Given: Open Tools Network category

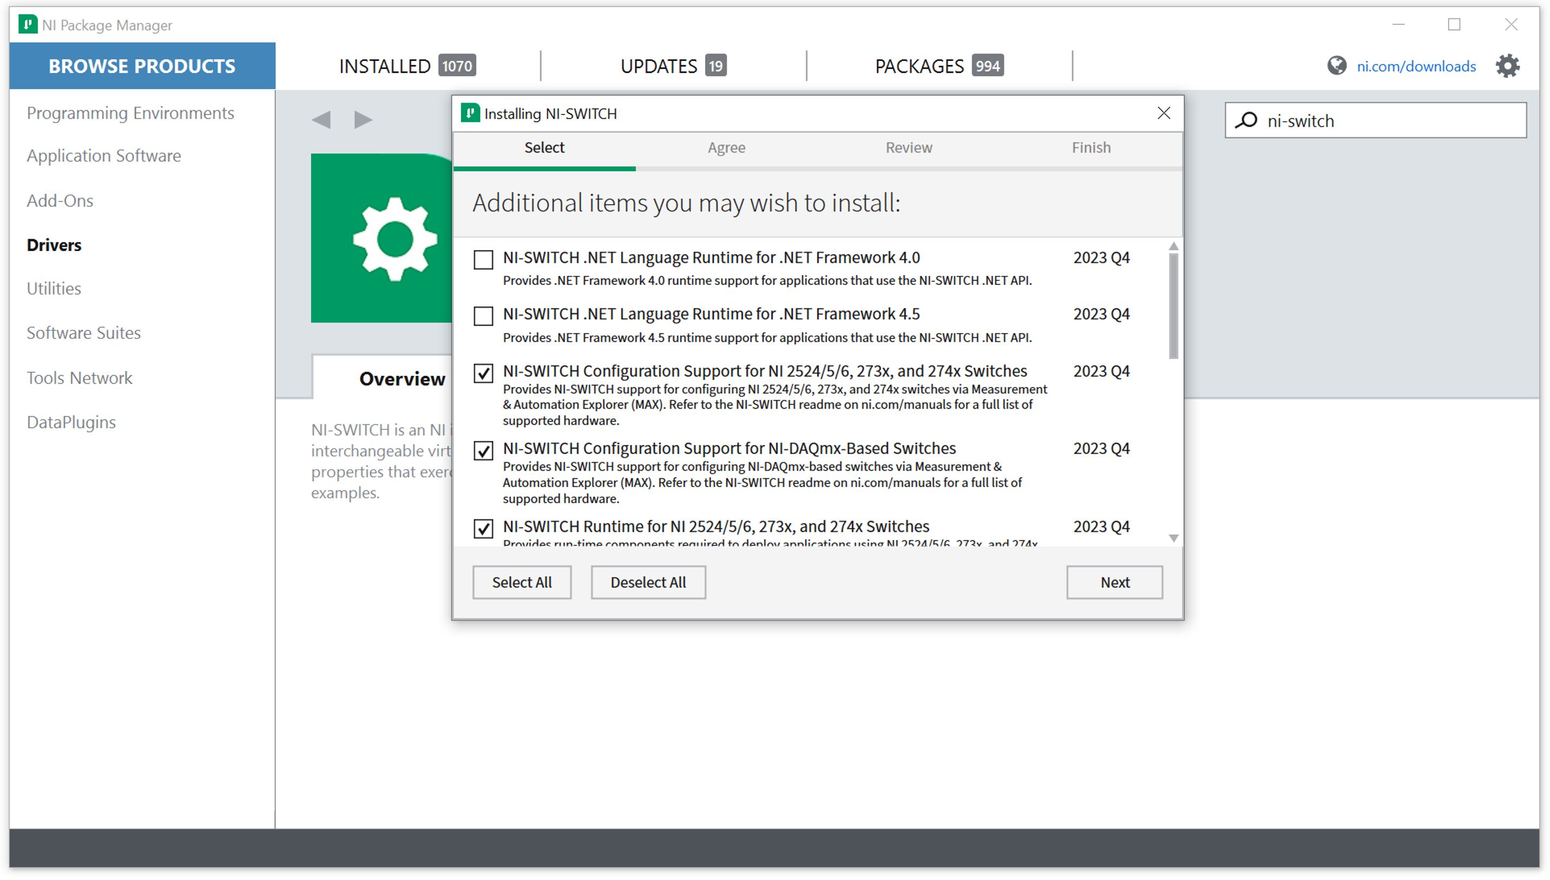Looking at the screenshot, I should click(79, 378).
